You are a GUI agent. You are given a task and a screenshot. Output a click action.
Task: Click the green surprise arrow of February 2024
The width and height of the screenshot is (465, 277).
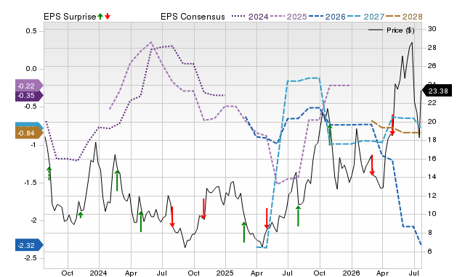[x=117, y=181]
